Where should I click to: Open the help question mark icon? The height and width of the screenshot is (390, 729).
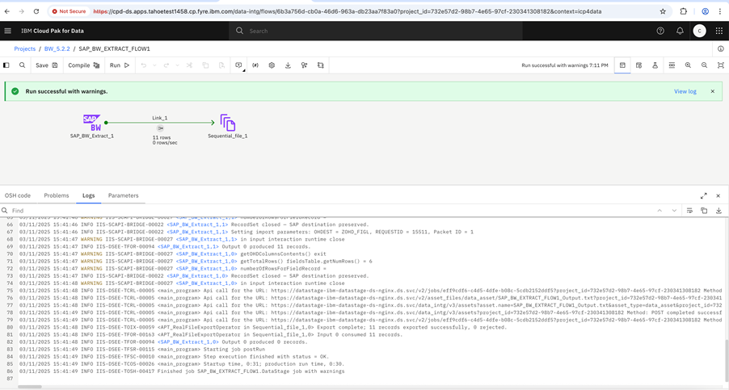[660, 31]
